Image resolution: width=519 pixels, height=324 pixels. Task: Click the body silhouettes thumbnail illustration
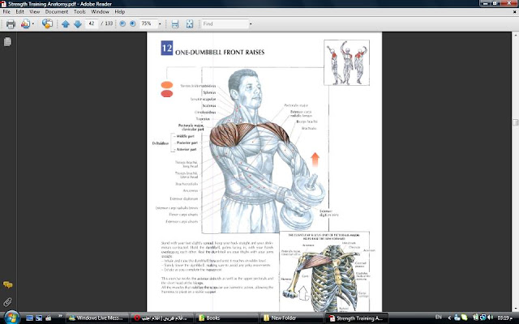346,62
